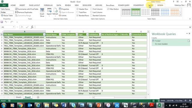Click the page icon on the Folder query
Viewport: 192px width, 108px height.
point(189,41)
